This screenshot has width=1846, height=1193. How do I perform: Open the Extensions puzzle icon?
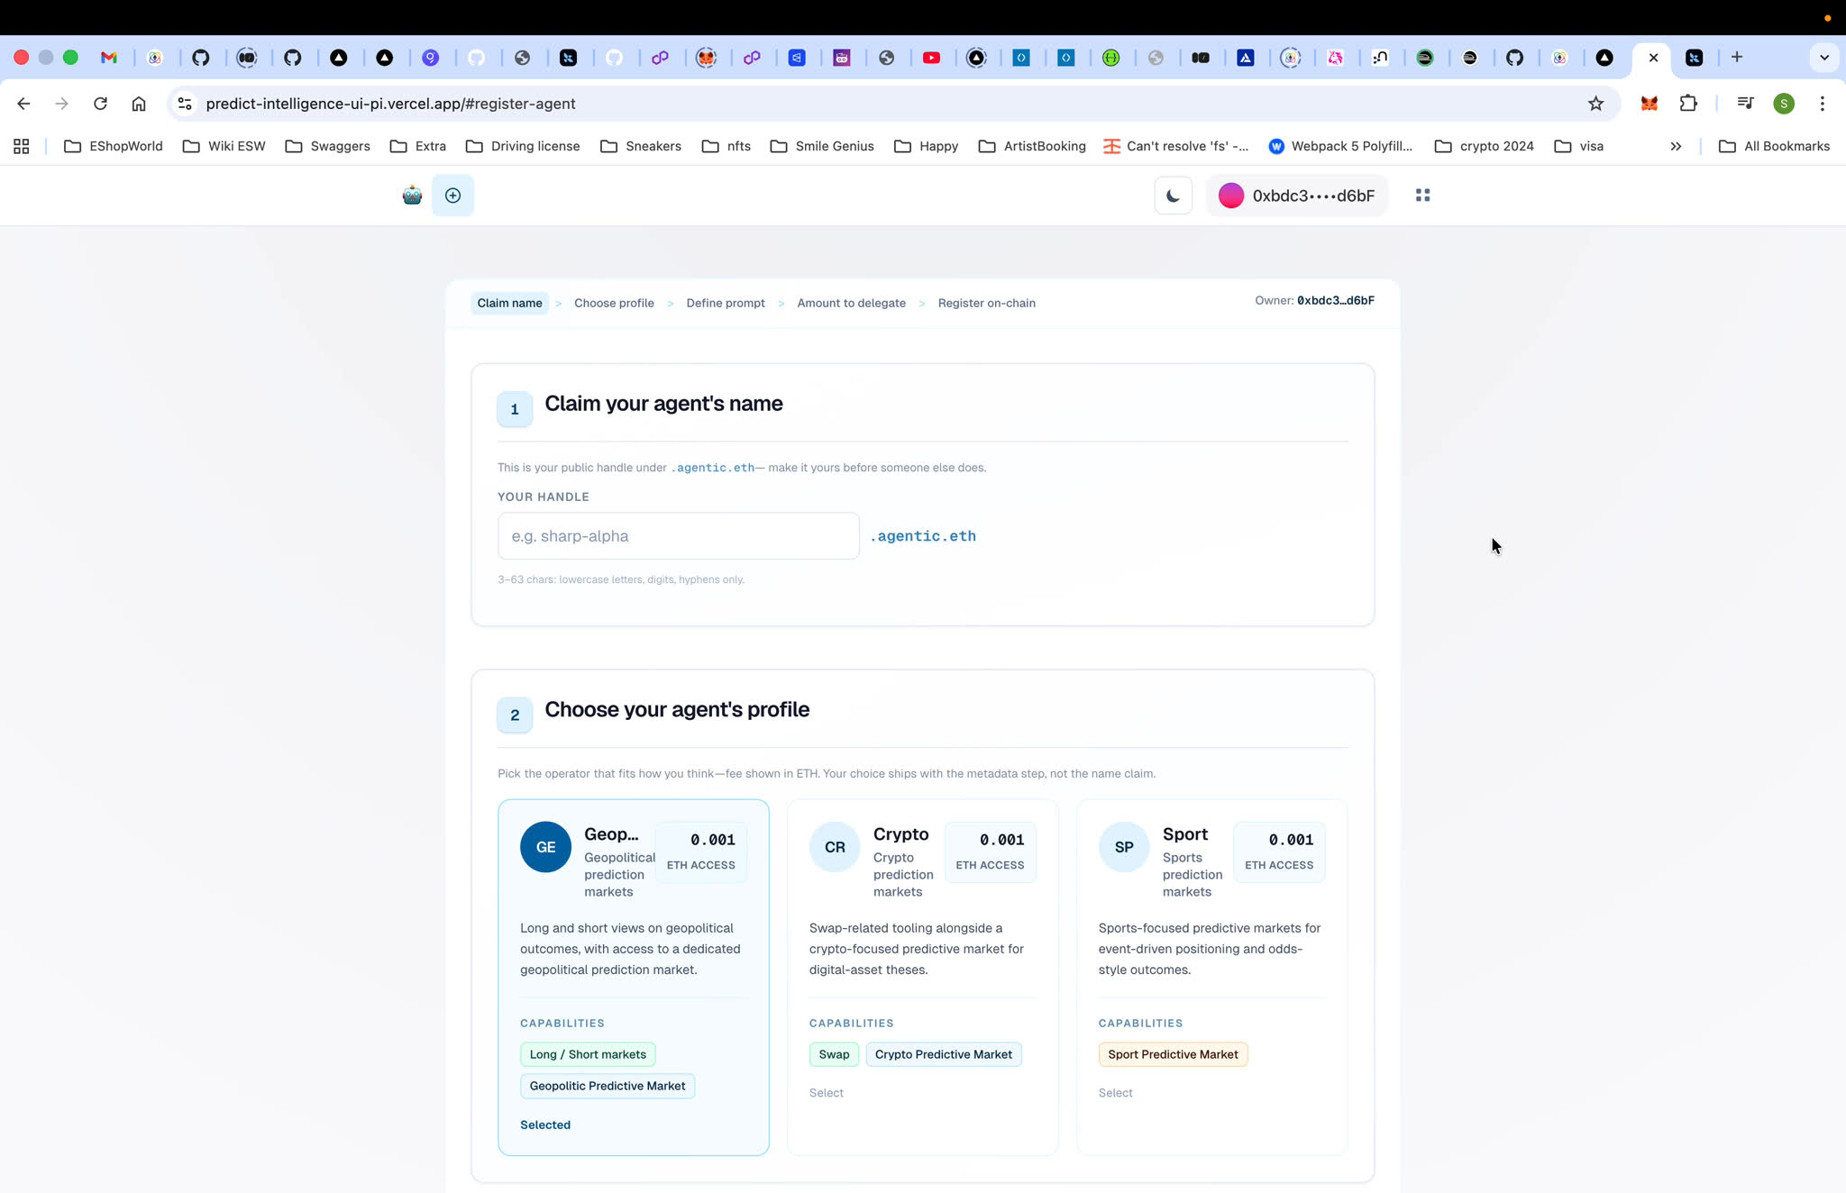(x=1688, y=104)
